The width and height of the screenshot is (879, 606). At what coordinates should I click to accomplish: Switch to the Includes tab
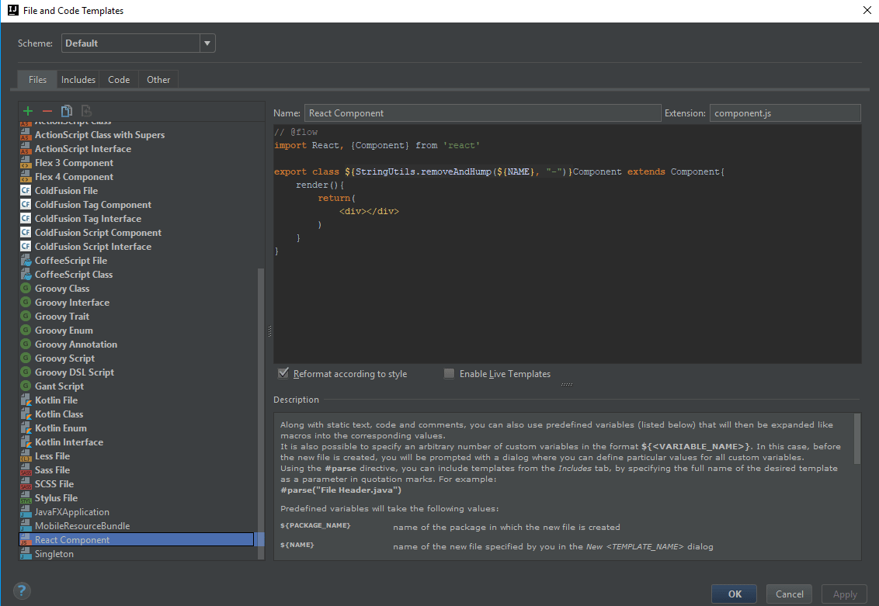pyautogui.click(x=78, y=79)
